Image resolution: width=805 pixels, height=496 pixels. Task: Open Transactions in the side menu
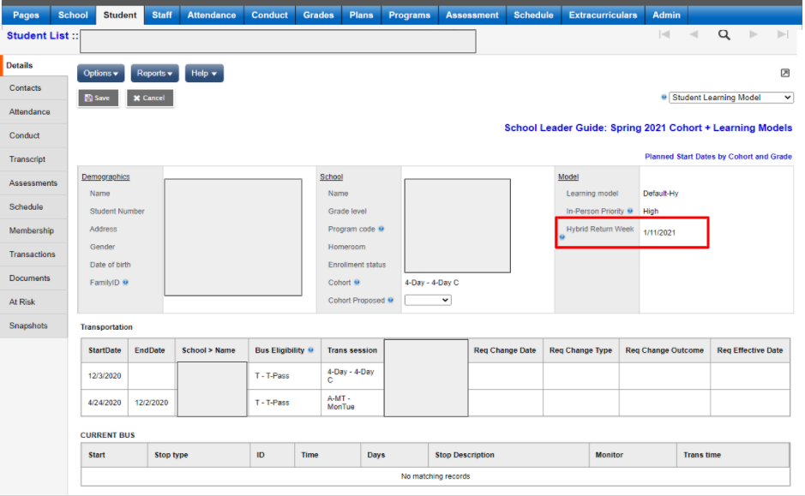(34, 254)
